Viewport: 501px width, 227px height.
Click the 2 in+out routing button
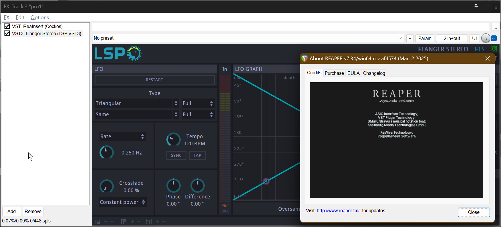452,38
